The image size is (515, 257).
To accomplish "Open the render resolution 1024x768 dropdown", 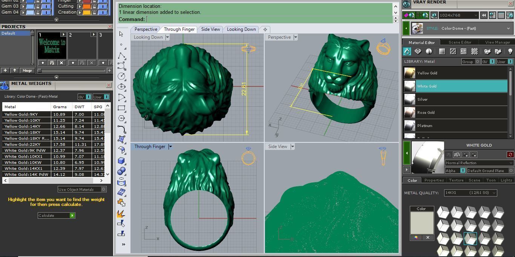I will click(x=458, y=15).
